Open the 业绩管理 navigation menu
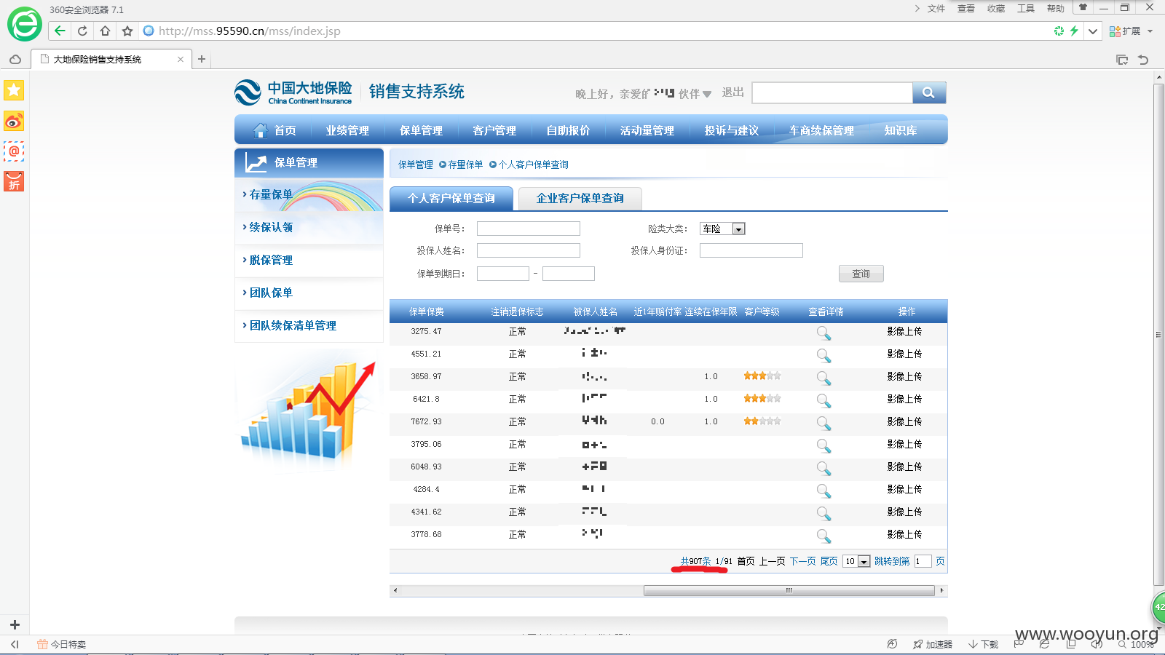This screenshot has height=655, width=1165. [347, 130]
